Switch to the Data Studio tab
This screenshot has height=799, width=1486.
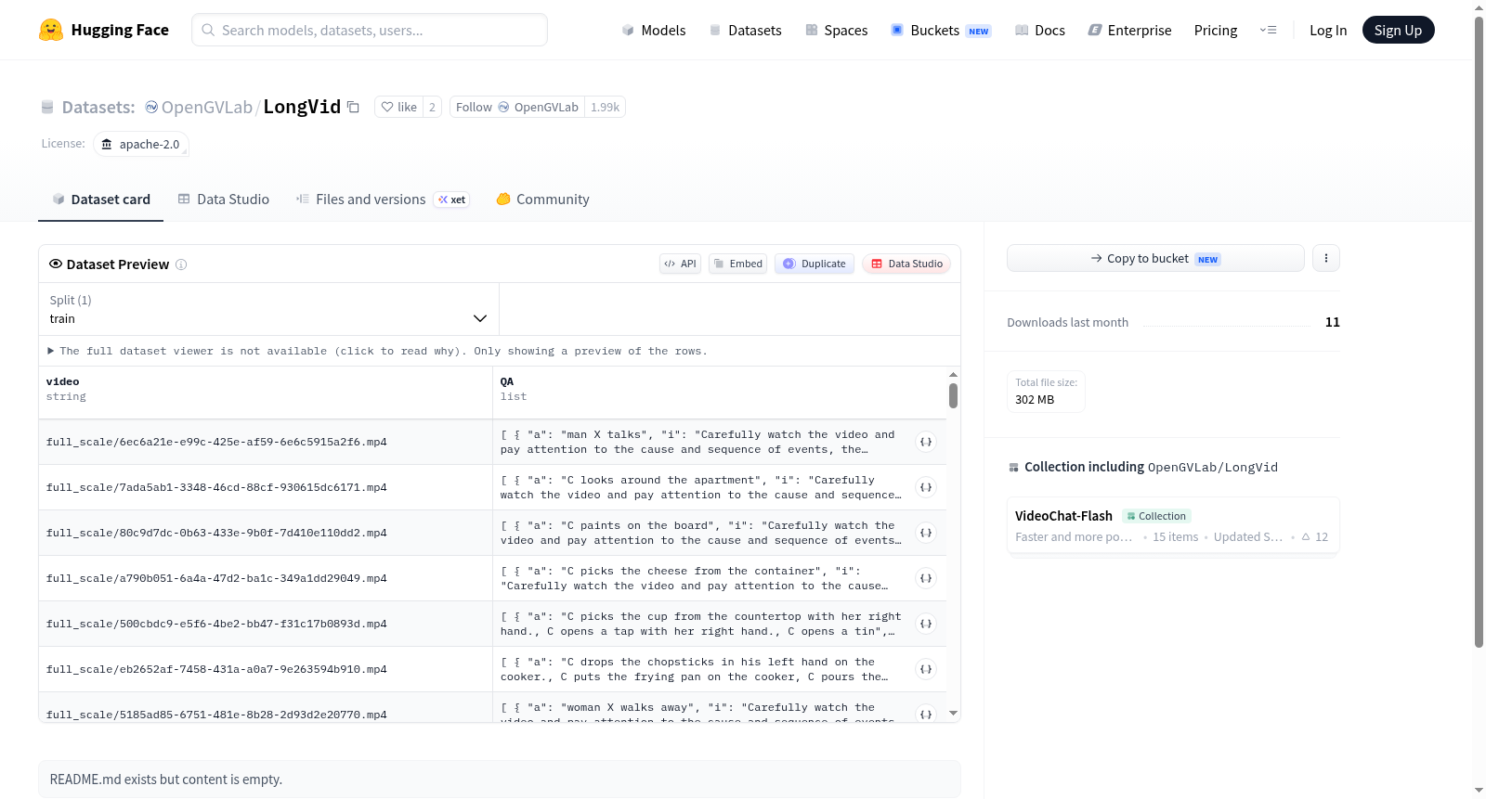point(224,200)
